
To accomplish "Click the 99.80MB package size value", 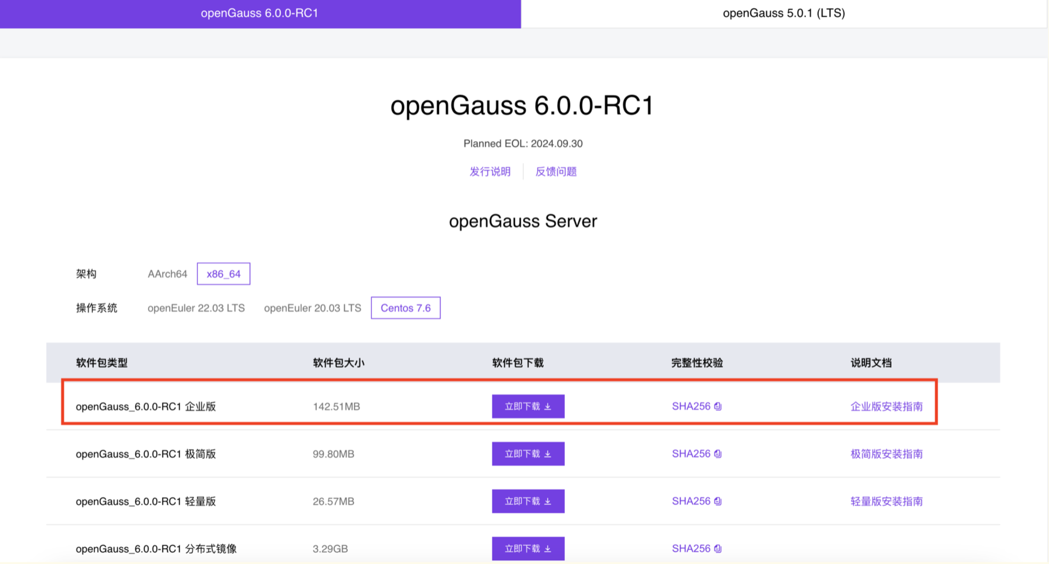I will pyautogui.click(x=334, y=454).
